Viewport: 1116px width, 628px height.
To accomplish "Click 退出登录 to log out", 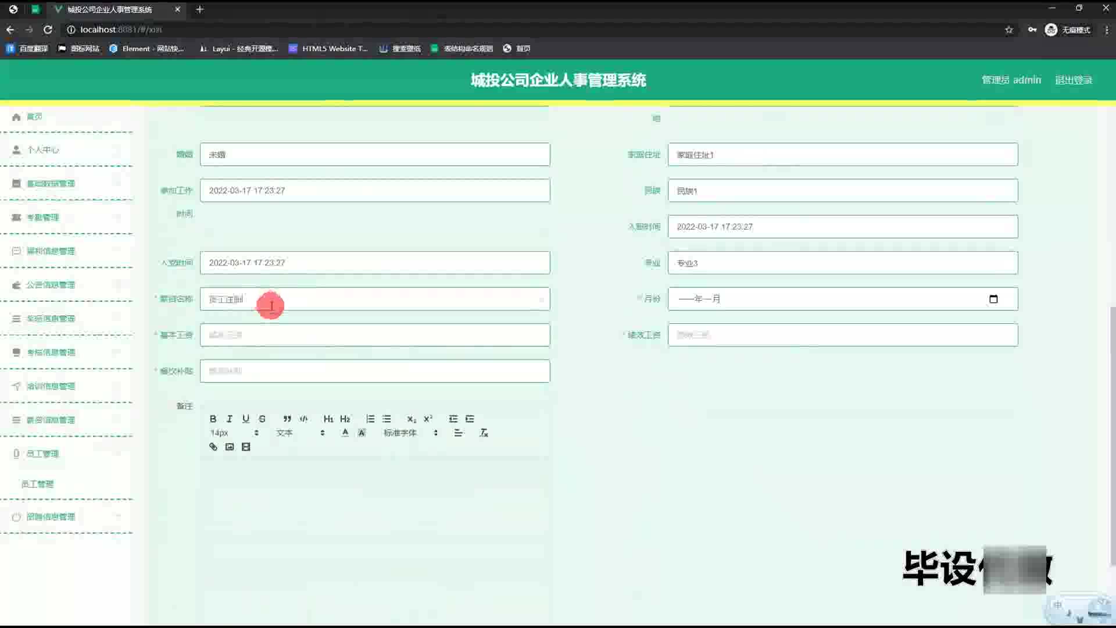I will [x=1074, y=80].
